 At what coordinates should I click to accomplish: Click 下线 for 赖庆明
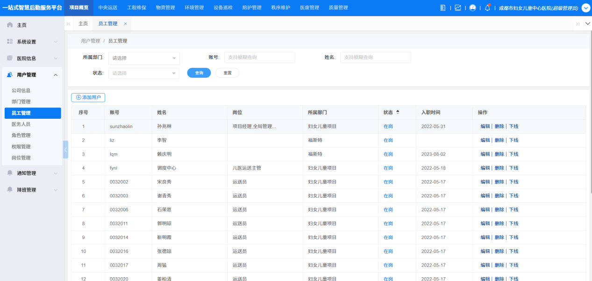(514, 154)
